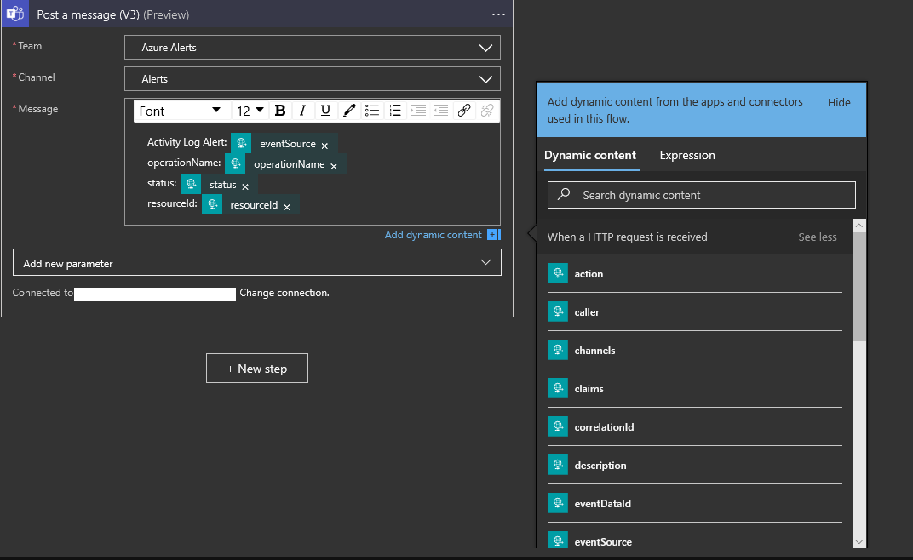
Task: Click the dynamic content scrollbar thumb
Action: [x=858, y=287]
